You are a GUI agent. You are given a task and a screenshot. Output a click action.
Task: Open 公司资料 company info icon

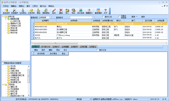pyautogui.click(x=31, y=11)
